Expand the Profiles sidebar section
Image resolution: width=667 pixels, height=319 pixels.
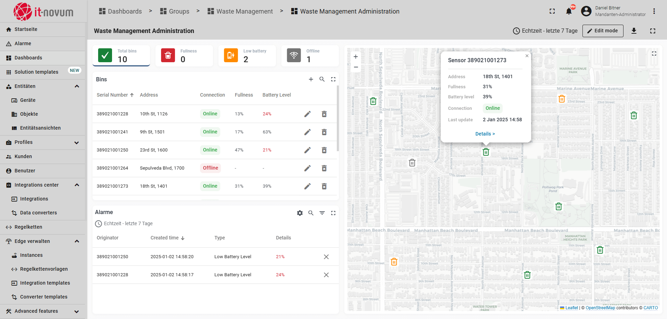[77, 142]
